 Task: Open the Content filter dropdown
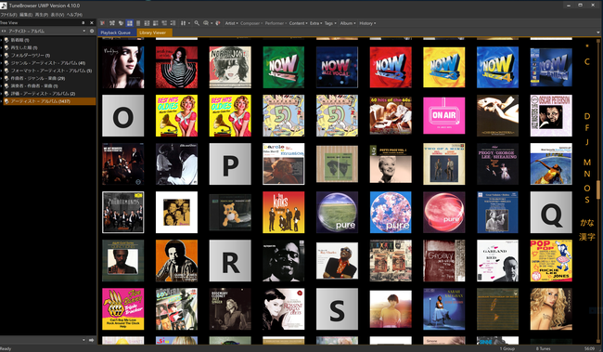pyautogui.click(x=298, y=23)
